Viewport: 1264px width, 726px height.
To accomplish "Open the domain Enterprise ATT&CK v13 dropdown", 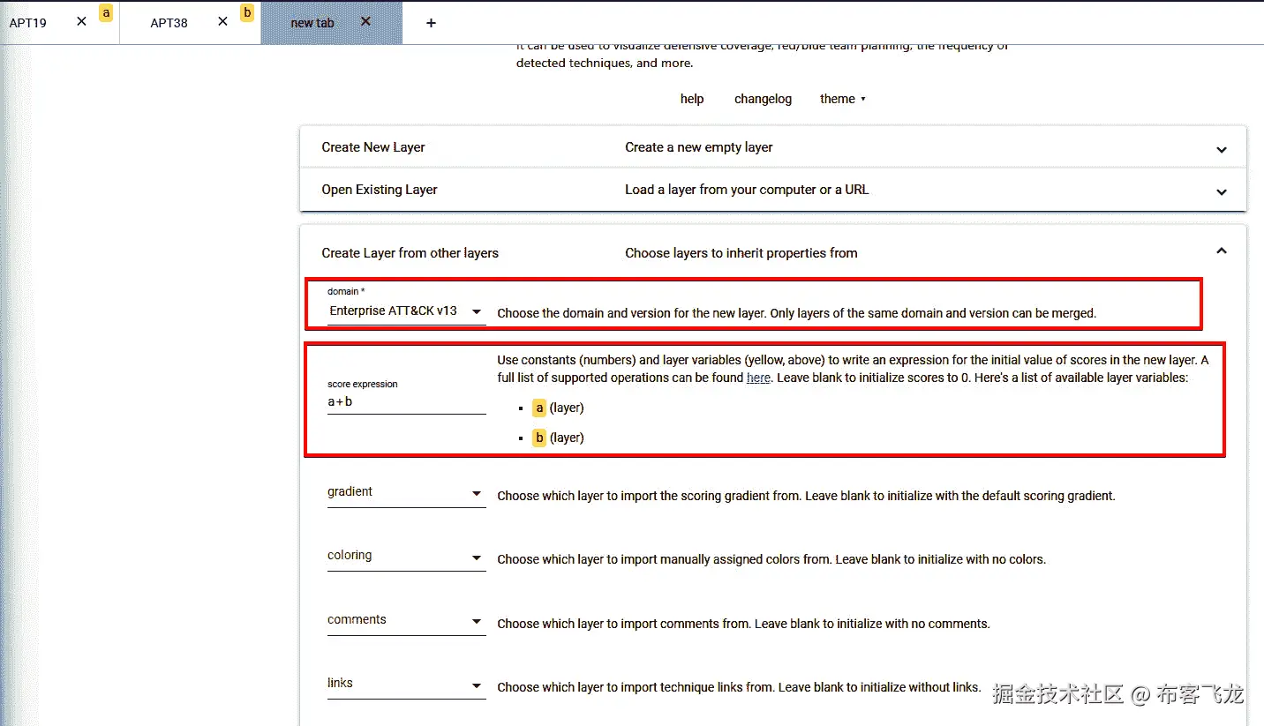I will [406, 311].
